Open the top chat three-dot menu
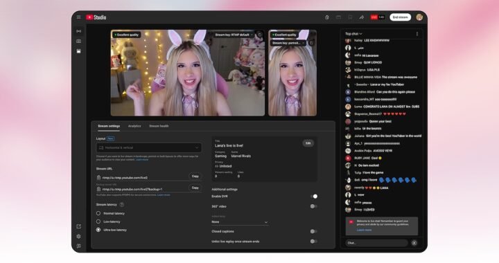This screenshot has height=263, width=499. point(417,34)
